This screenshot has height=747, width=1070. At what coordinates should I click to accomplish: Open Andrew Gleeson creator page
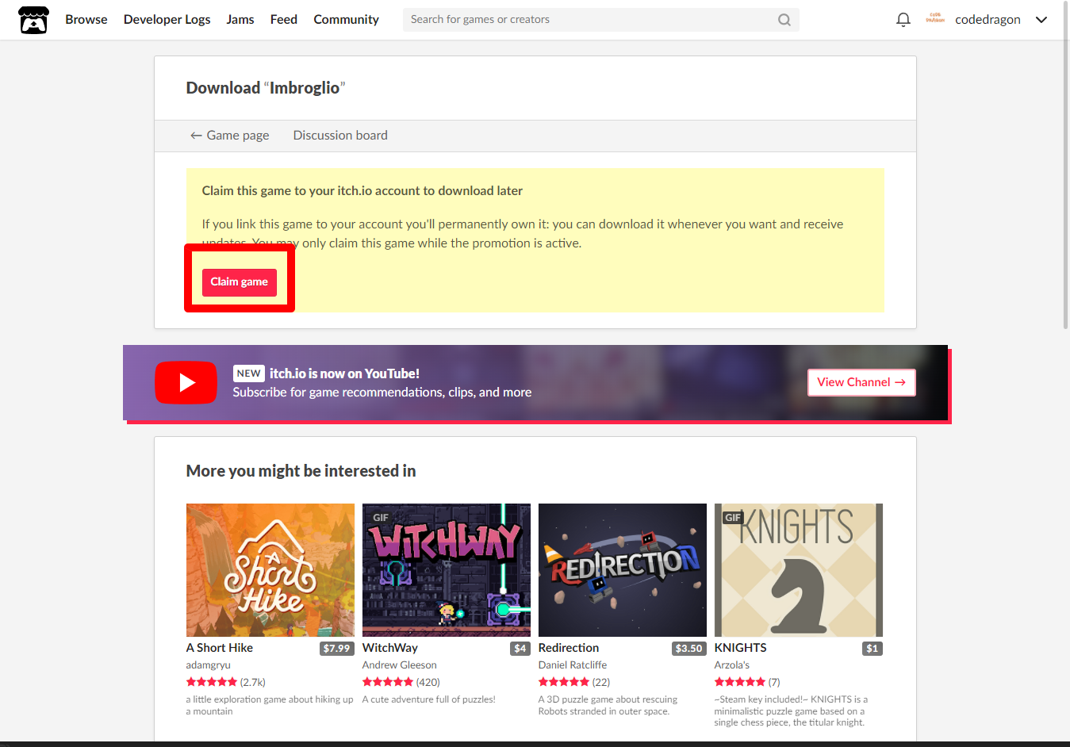click(x=400, y=665)
